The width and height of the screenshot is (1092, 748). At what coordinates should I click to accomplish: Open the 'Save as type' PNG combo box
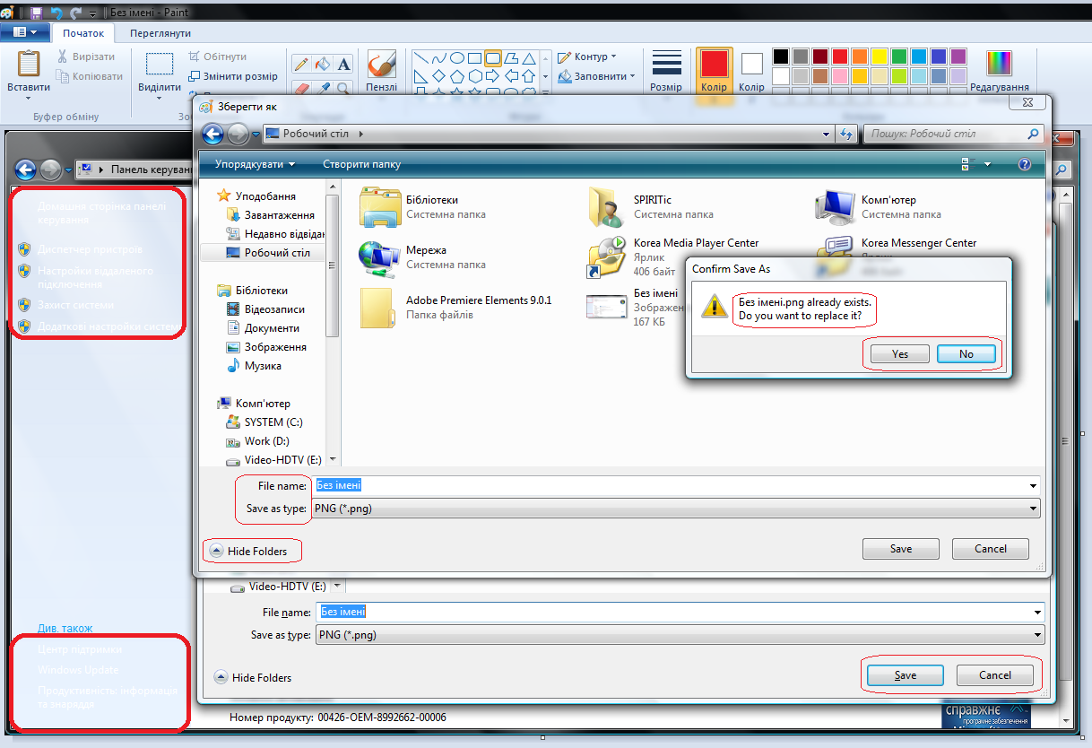coord(677,509)
